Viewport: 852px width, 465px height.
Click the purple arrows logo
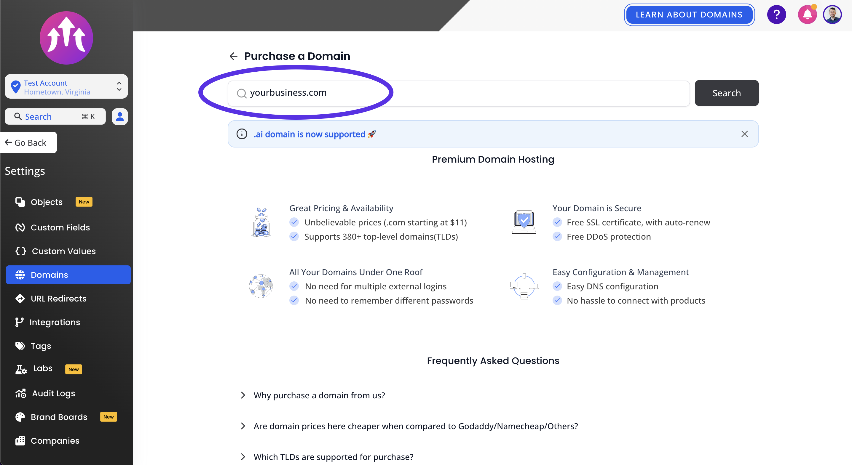(66, 38)
